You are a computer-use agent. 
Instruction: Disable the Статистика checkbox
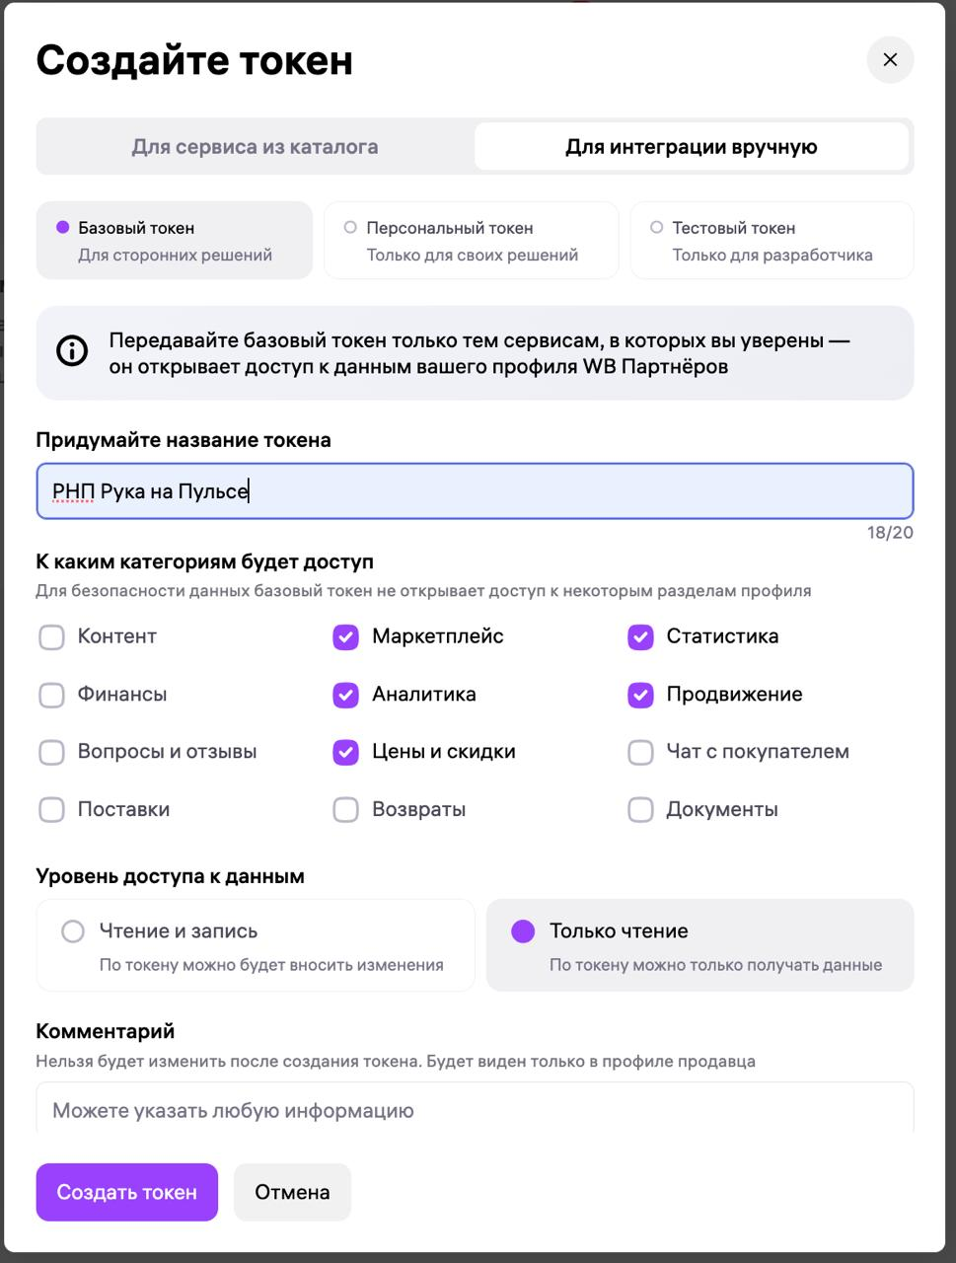click(x=640, y=637)
